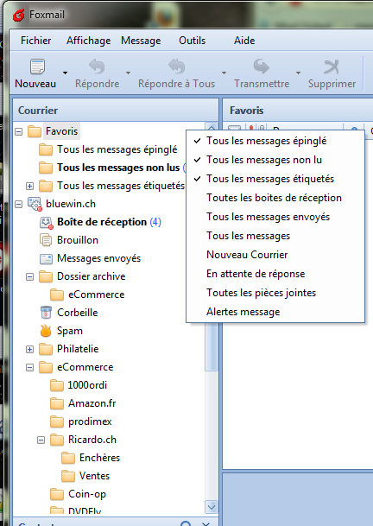Screen dimensions: 373x526
Task: Click the 1000ordi folder icon
Action: [57, 385]
